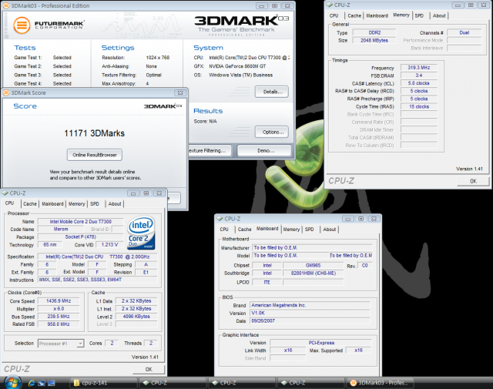
Task: Open SPD tab in CPU-Z processor window
Action: [x=95, y=204]
